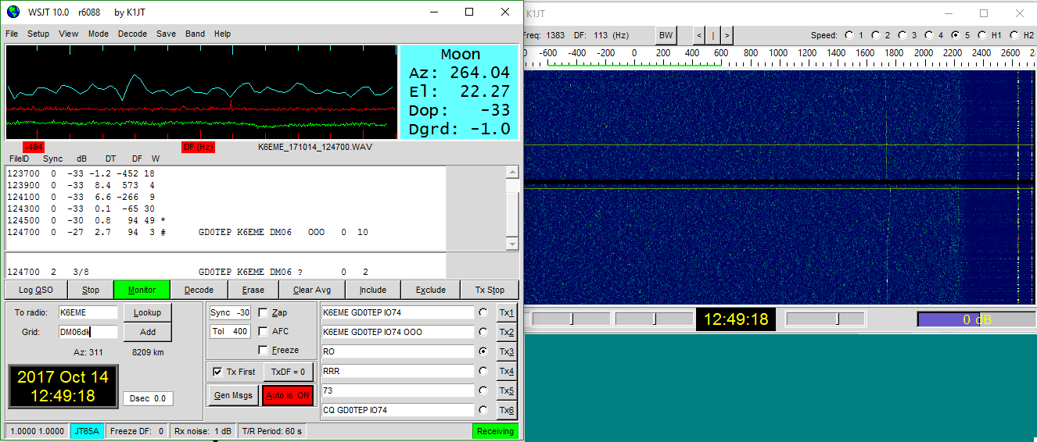This screenshot has height=442, width=1037.
Task: Select waterfall speed H1 radio button
Action: coord(982,35)
